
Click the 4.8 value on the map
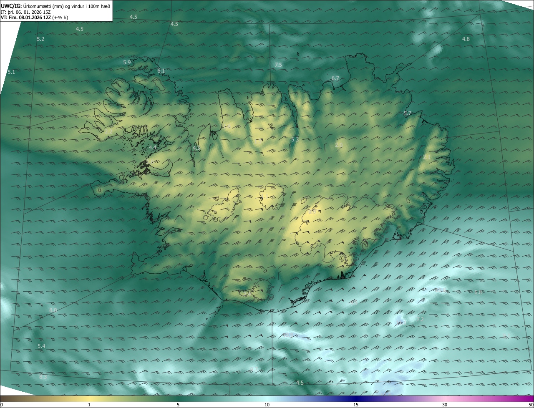[x=466, y=39]
